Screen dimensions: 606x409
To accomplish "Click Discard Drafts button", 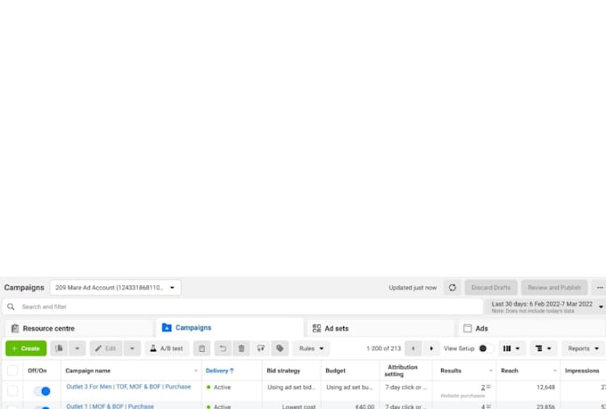I will click(491, 288).
